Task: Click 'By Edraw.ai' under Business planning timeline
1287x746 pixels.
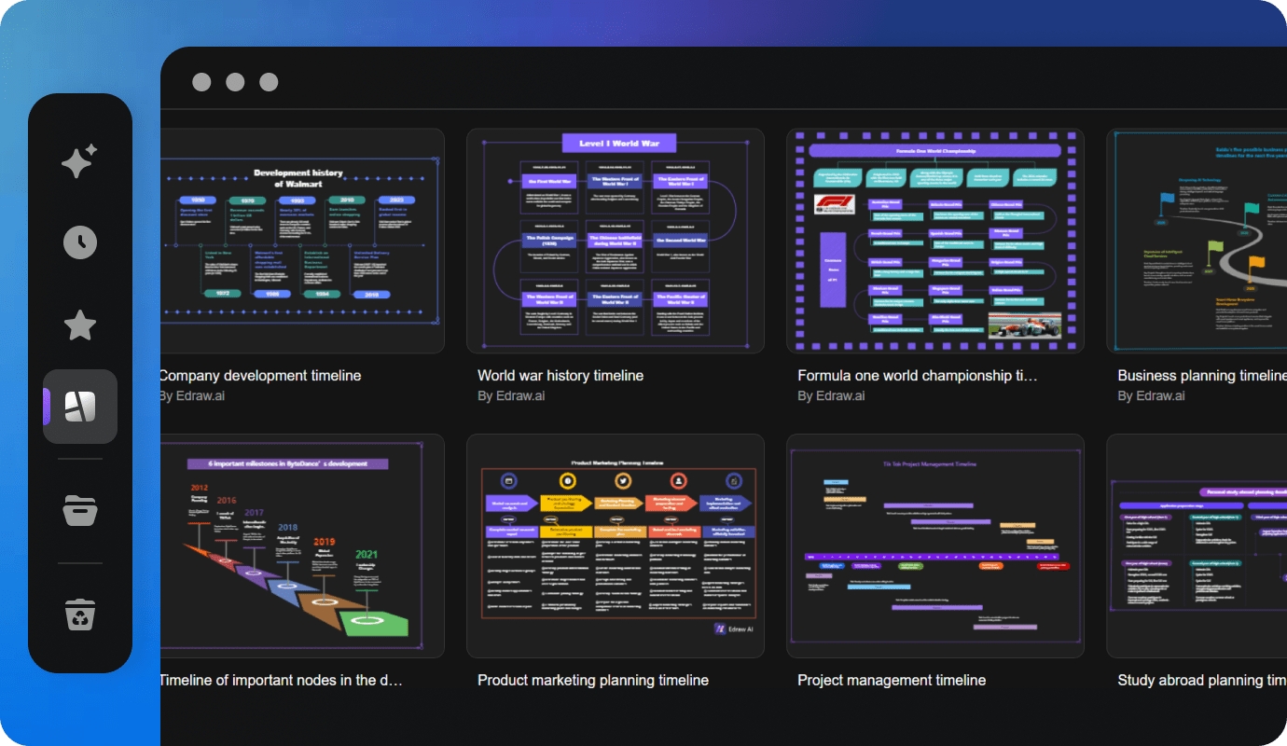Action: [1151, 396]
